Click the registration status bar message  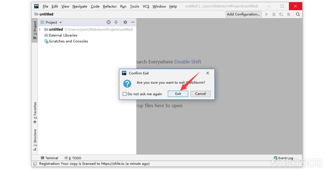tap(94, 164)
